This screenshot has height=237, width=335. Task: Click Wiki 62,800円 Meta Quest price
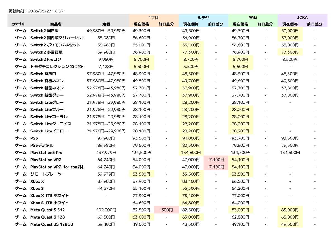241,217
